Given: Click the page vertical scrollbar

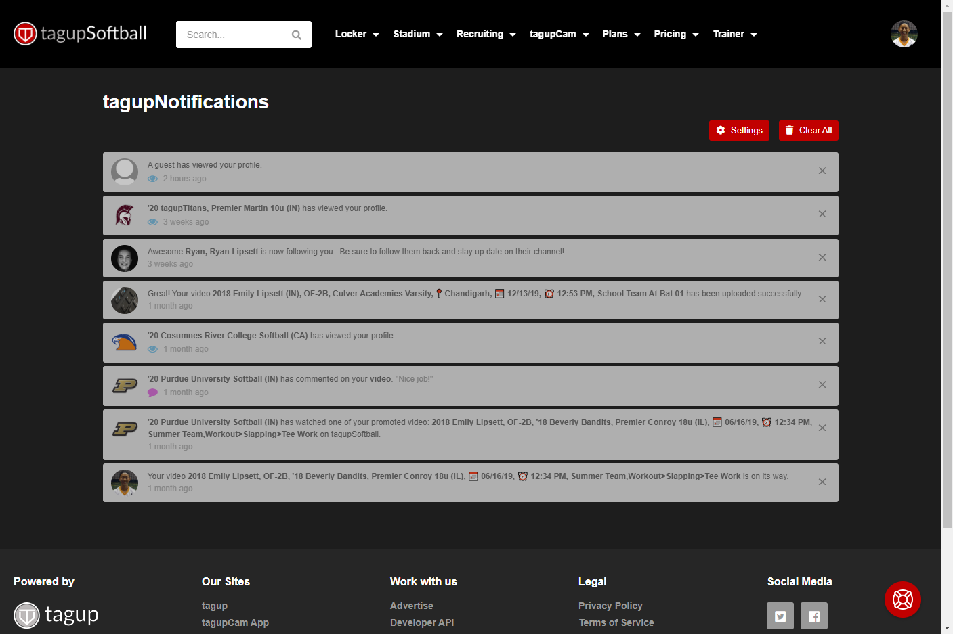Looking at the screenshot, I should 947,271.
